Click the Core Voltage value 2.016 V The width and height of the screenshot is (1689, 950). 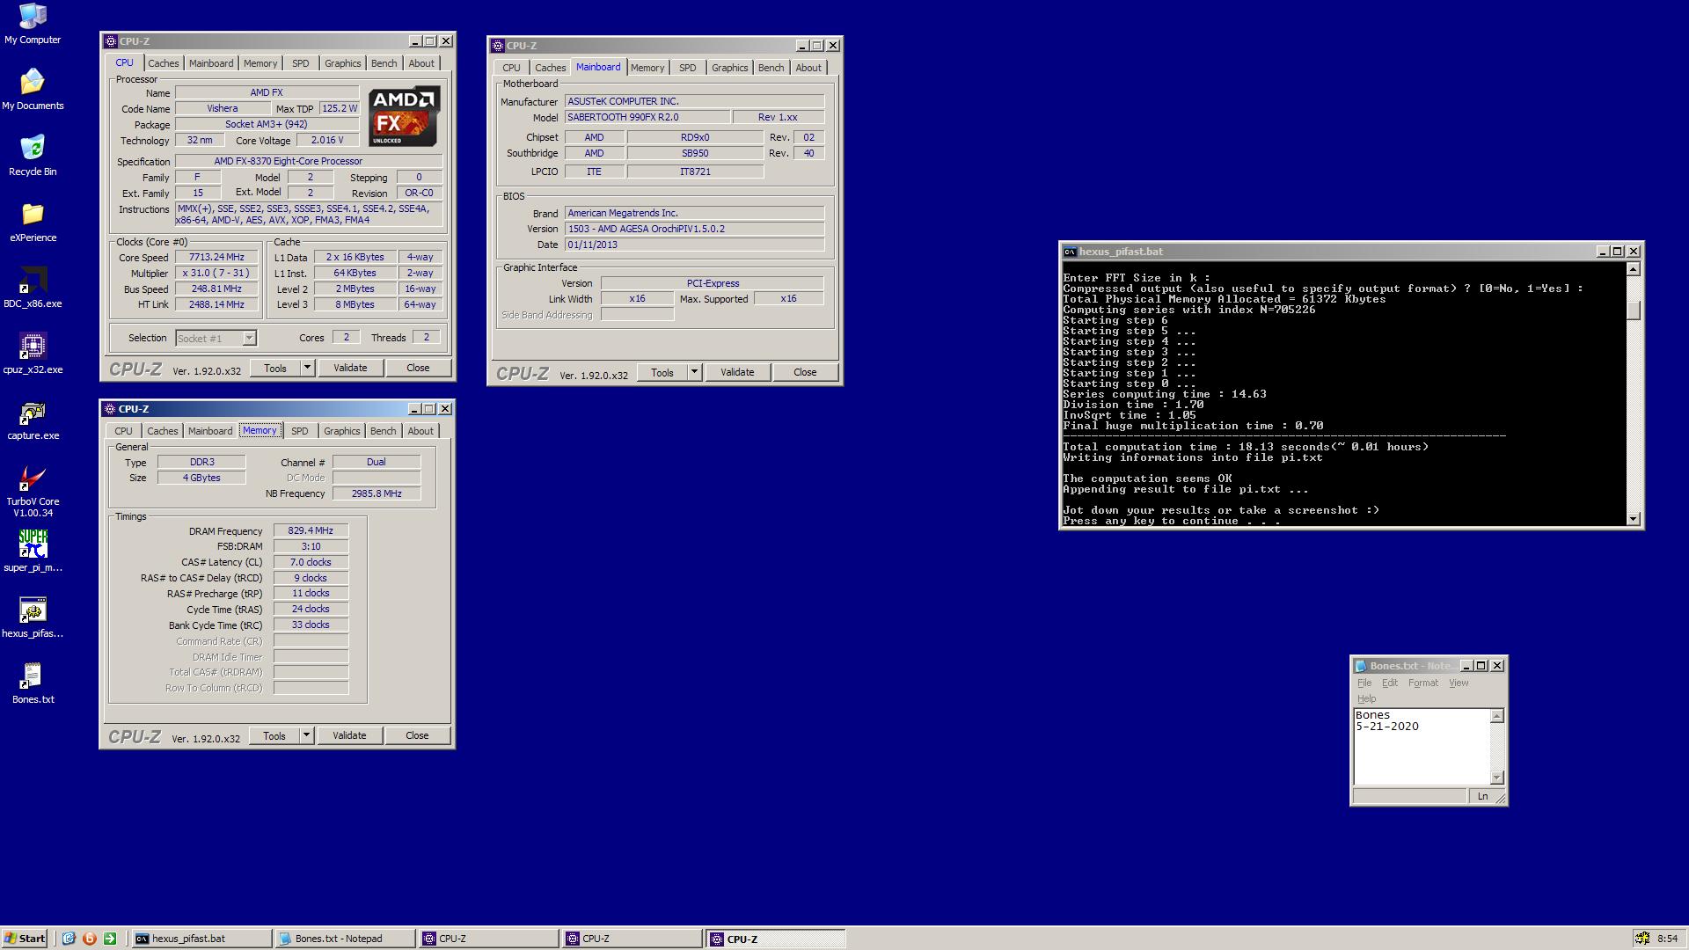[x=327, y=141]
